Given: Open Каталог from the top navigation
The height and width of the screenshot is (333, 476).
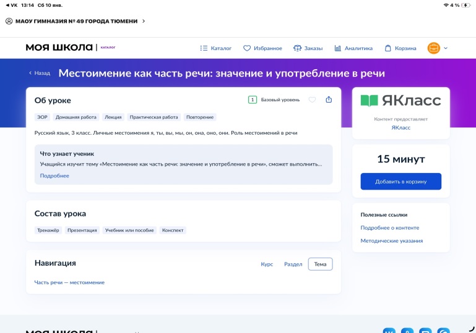Looking at the screenshot, I should [216, 48].
